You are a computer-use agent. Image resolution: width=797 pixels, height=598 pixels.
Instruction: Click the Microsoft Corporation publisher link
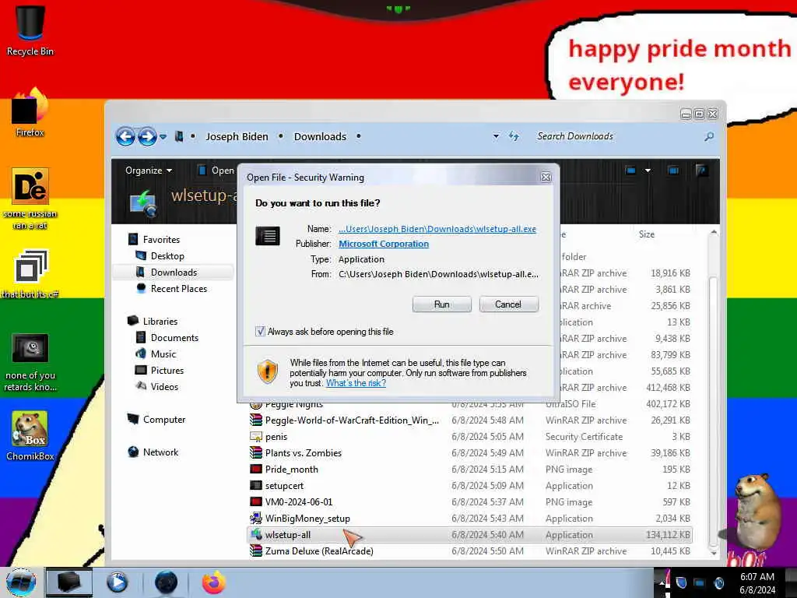[384, 244]
